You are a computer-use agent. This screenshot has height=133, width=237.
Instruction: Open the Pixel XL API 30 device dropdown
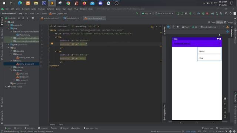point(164,14)
